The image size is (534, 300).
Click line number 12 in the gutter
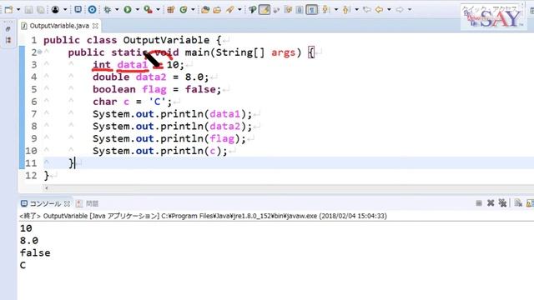[x=31, y=176]
